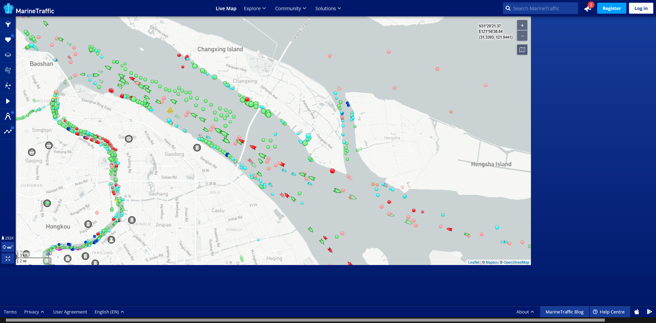Open the Apple App Store link
The width and height of the screenshot is (656, 323).
[637, 312]
